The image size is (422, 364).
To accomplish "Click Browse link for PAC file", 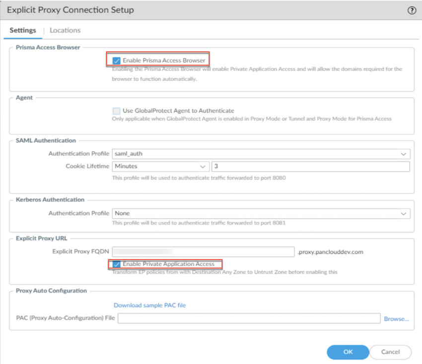I will [x=396, y=319].
